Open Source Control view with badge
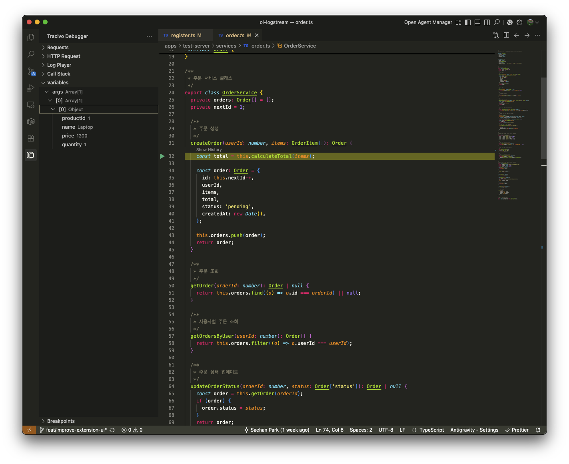The height and width of the screenshot is (464, 569). pos(31,72)
